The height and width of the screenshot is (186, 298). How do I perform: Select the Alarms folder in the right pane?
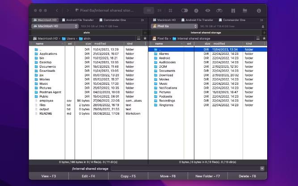click(208, 54)
